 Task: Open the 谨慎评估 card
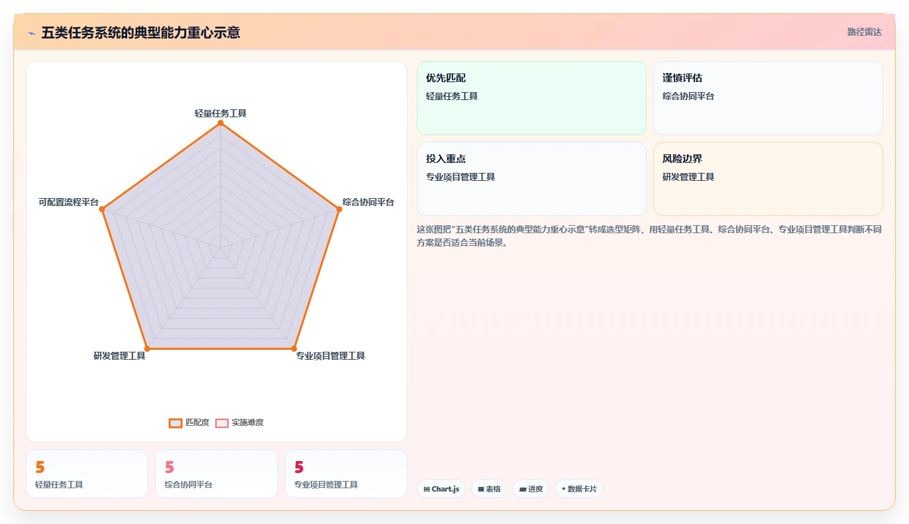click(768, 98)
